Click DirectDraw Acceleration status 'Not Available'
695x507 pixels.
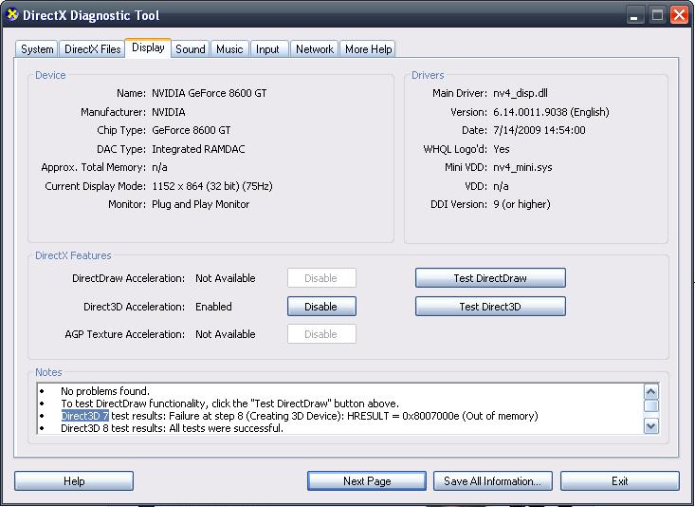(225, 278)
